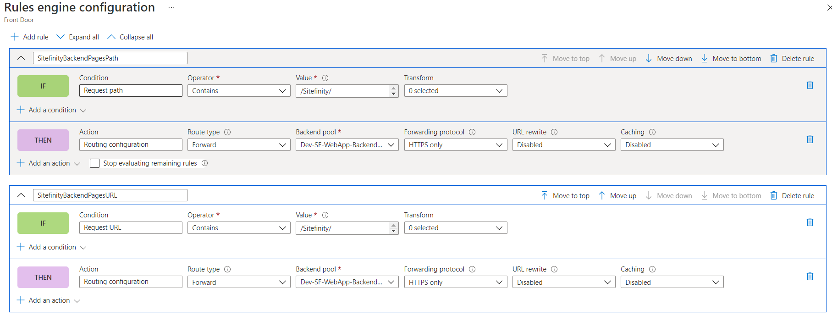Move SitefinityBackendPagesURL rule to top
Image resolution: width=832 pixels, height=316 pixels.
[x=565, y=196]
